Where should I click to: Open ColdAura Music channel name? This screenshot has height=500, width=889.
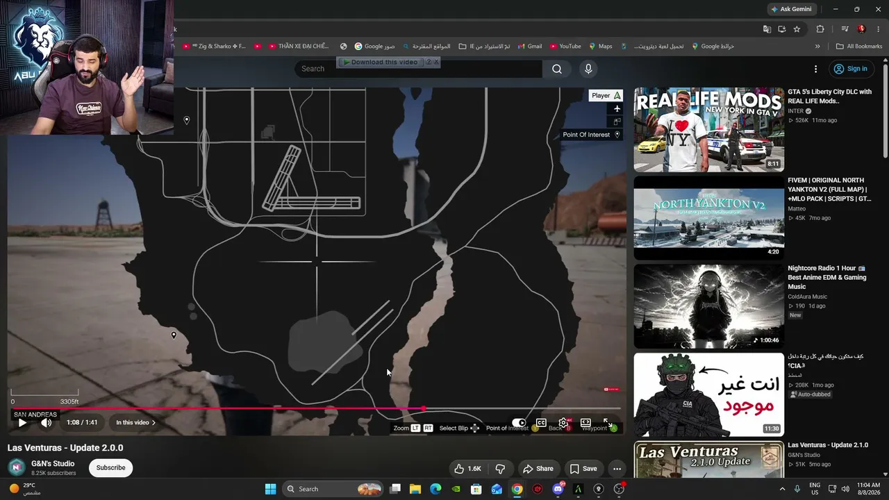pos(807,297)
